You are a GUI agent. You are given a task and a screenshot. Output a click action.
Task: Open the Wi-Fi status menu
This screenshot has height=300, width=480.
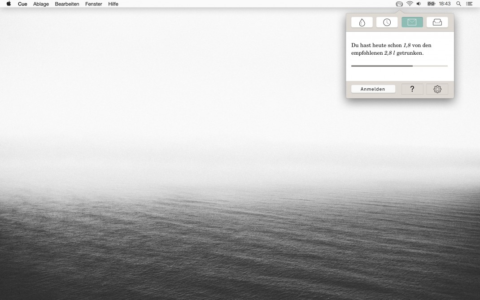[x=410, y=4]
